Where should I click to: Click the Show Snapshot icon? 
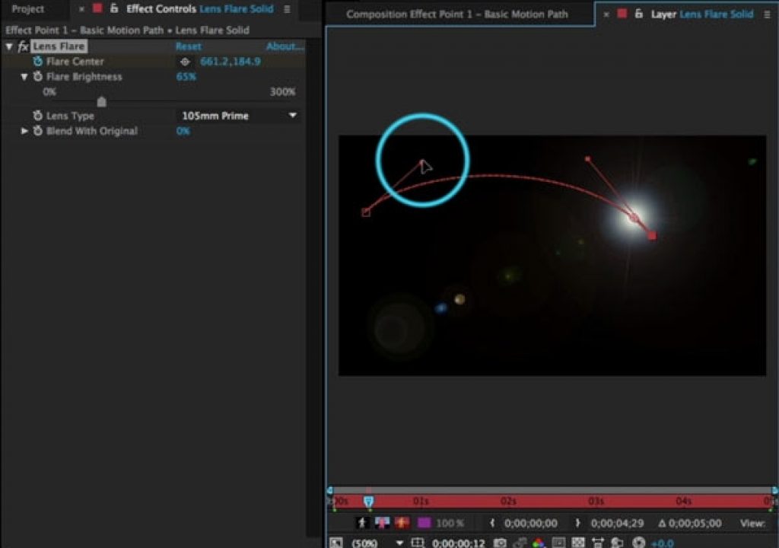520,543
